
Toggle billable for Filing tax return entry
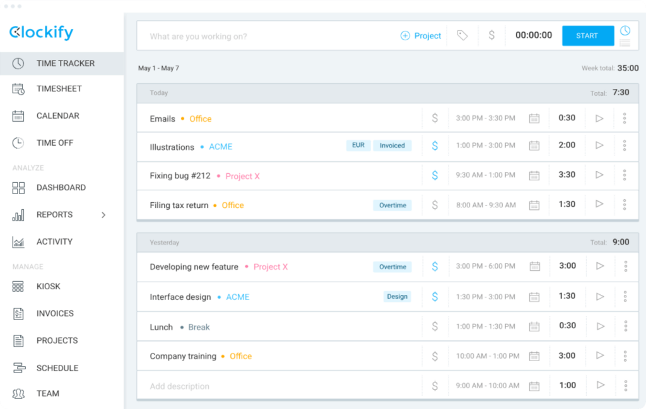[x=435, y=205]
